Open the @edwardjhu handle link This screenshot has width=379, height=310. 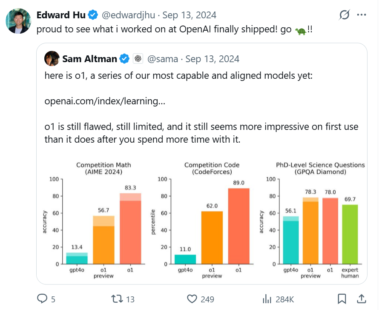pos(128,15)
